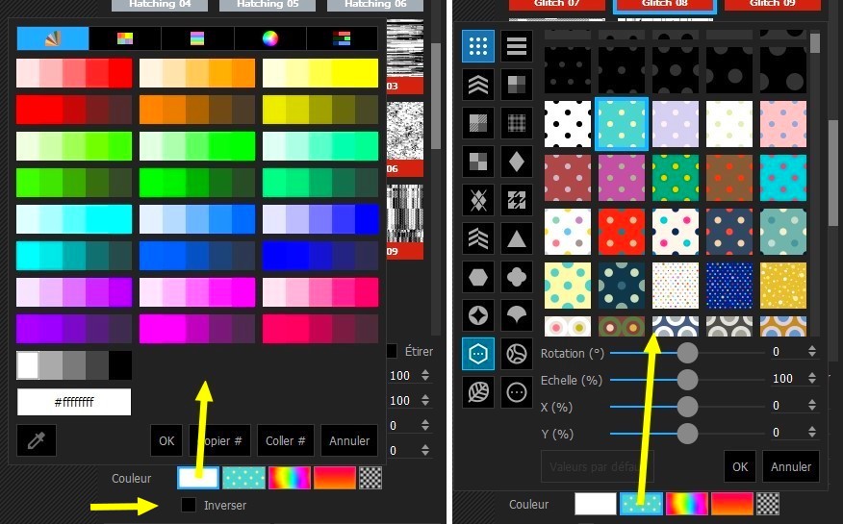The height and width of the screenshot is (524, 843).
Task: Pick the diamond shape pattern category
Action: tap(517, 162)
